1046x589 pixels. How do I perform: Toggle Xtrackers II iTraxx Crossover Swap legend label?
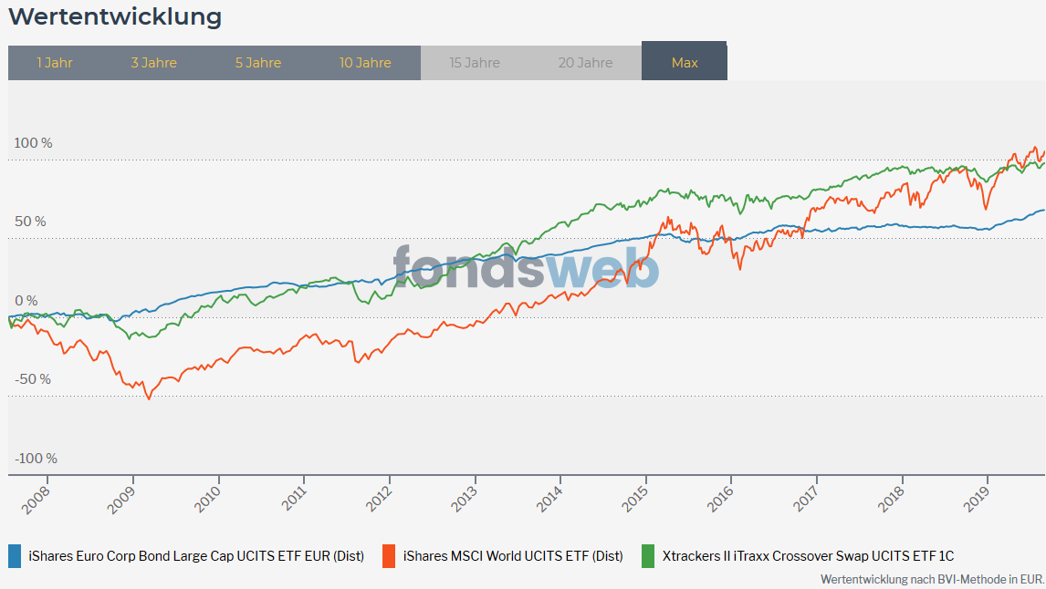[808, 555]
